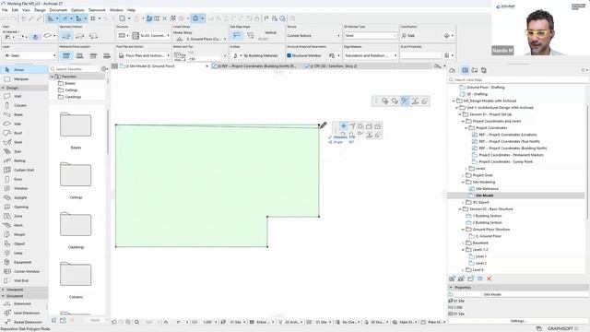
Task: Select the Opening tool
Action: pos(23,207)
